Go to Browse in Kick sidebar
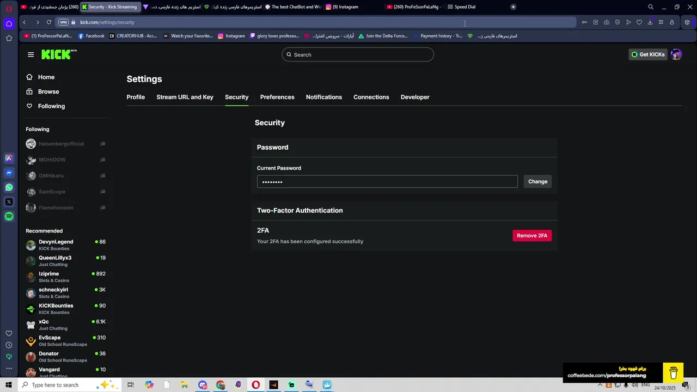 click(x=48, y=91)
